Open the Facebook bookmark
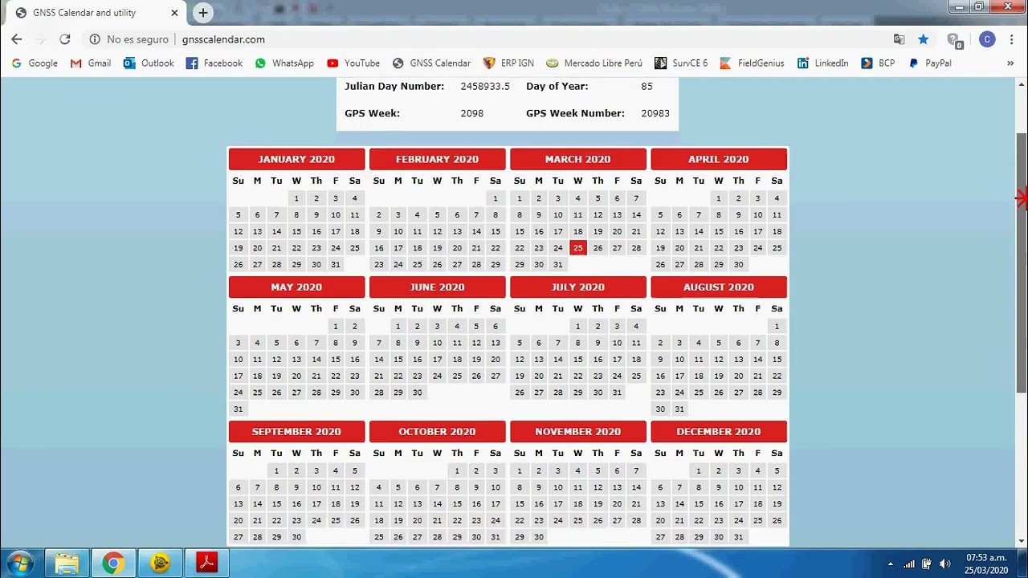 (x=214, y=63)
